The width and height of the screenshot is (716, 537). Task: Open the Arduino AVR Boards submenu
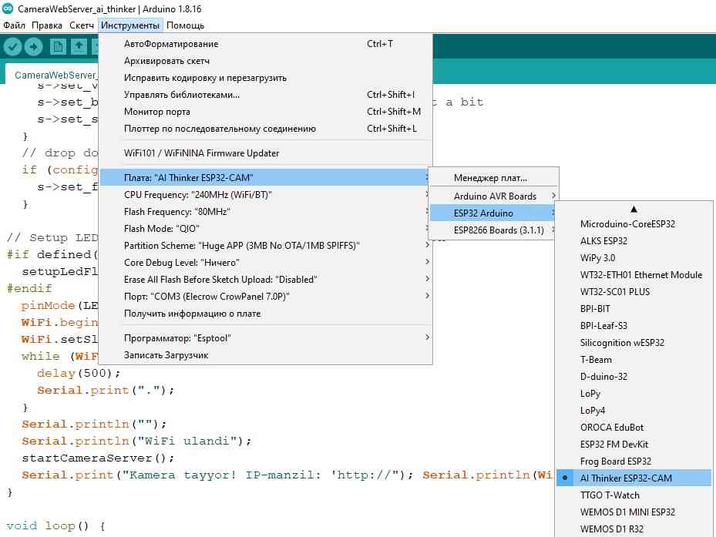click(x=495, y=196)
